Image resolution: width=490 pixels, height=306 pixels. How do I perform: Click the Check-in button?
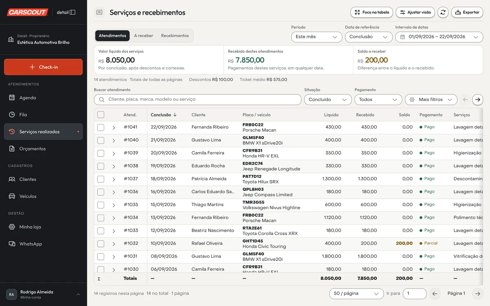click(x=43, y=67)
